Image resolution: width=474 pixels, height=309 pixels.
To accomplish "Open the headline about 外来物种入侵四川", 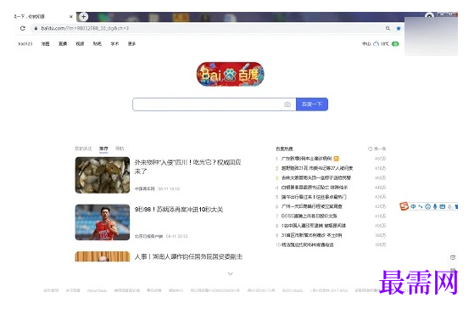I will [187, 166].
